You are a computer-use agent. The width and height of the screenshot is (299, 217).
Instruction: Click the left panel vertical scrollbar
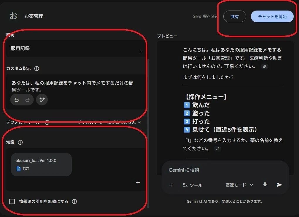click(x=148, y=133)
